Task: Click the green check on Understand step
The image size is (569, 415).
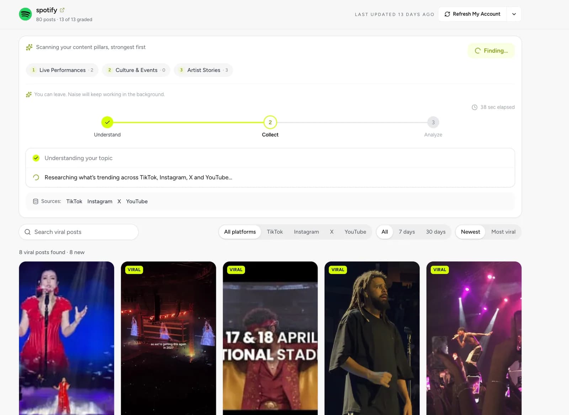Action: click(x=107, y=122)
